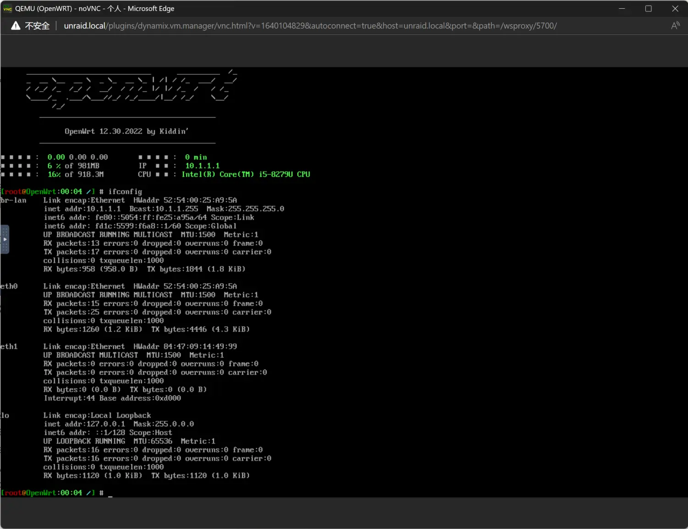This screenshot has height=529, width=688.
Task: Click the 0 min uptime display
Action: (196, 157)
